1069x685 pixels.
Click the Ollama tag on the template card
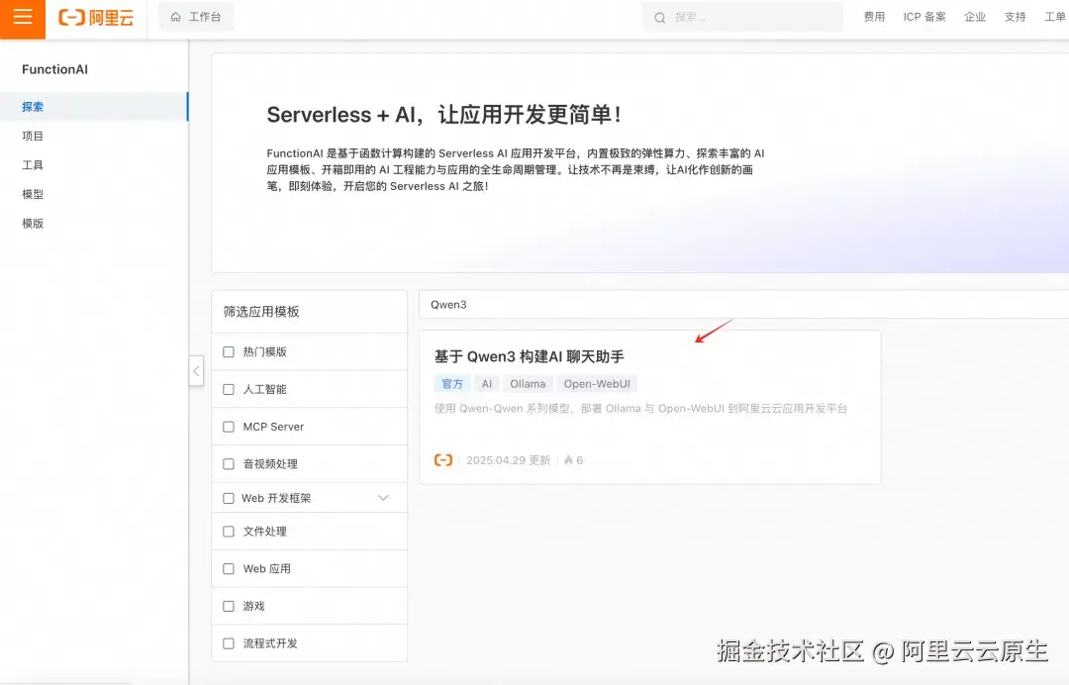(x=528, y=383)
